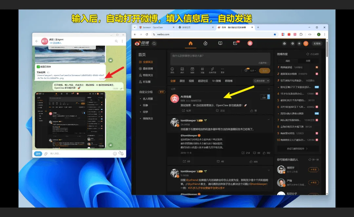The height and width of the screenshot is (217, 354).
Task: Click the Telegram message input field
Action: click(x=80, y=153)
